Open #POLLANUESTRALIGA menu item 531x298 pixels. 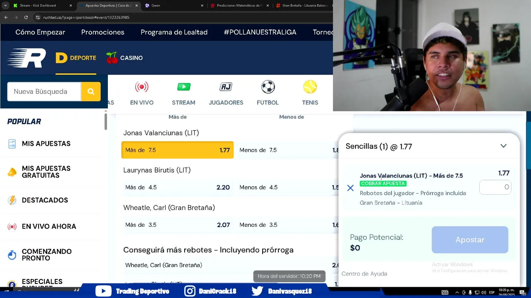pos(260,32)
